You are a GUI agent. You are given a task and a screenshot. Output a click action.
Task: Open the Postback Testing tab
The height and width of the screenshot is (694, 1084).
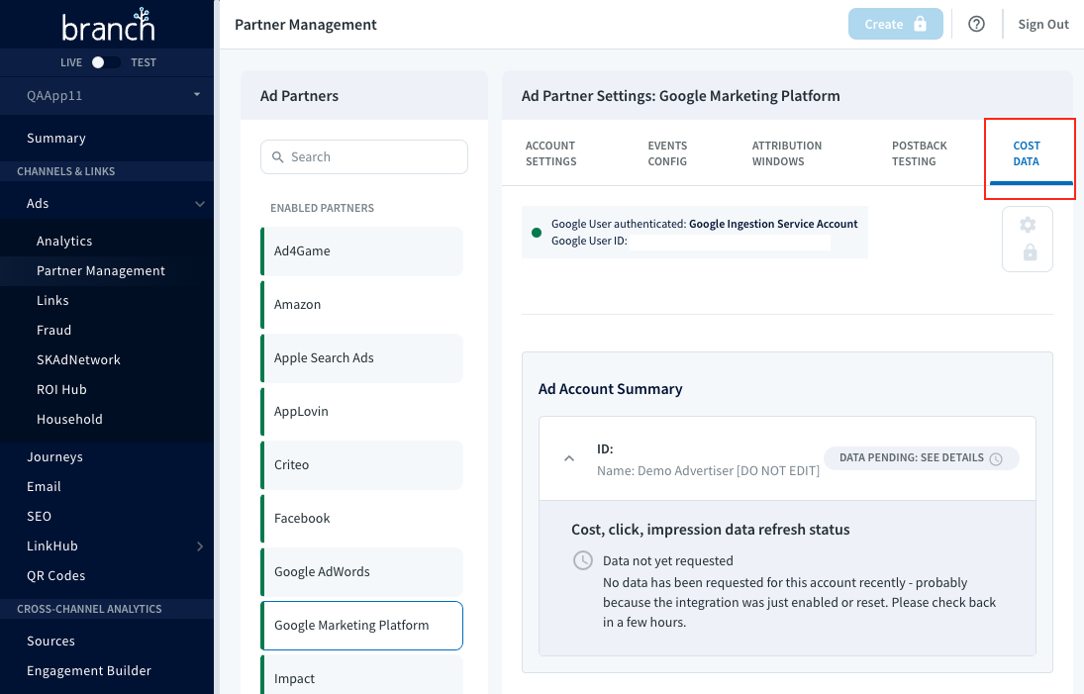[x=919, y=153]
